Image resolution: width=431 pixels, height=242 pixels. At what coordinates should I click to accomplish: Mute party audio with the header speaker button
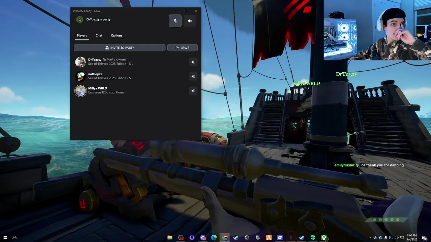(x=190, y=21)
